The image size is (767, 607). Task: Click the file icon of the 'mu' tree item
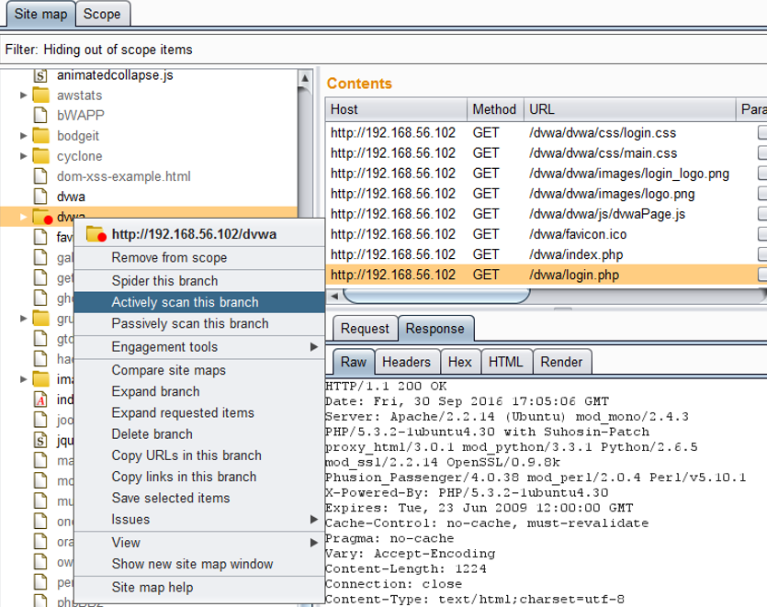40,500
